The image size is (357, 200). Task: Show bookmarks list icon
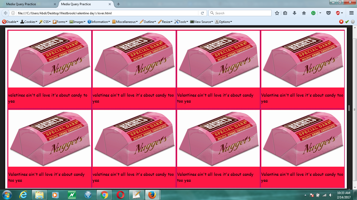(285, 13)
